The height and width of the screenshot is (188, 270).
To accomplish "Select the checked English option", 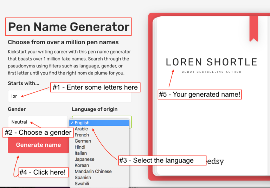I will point(99,123).
